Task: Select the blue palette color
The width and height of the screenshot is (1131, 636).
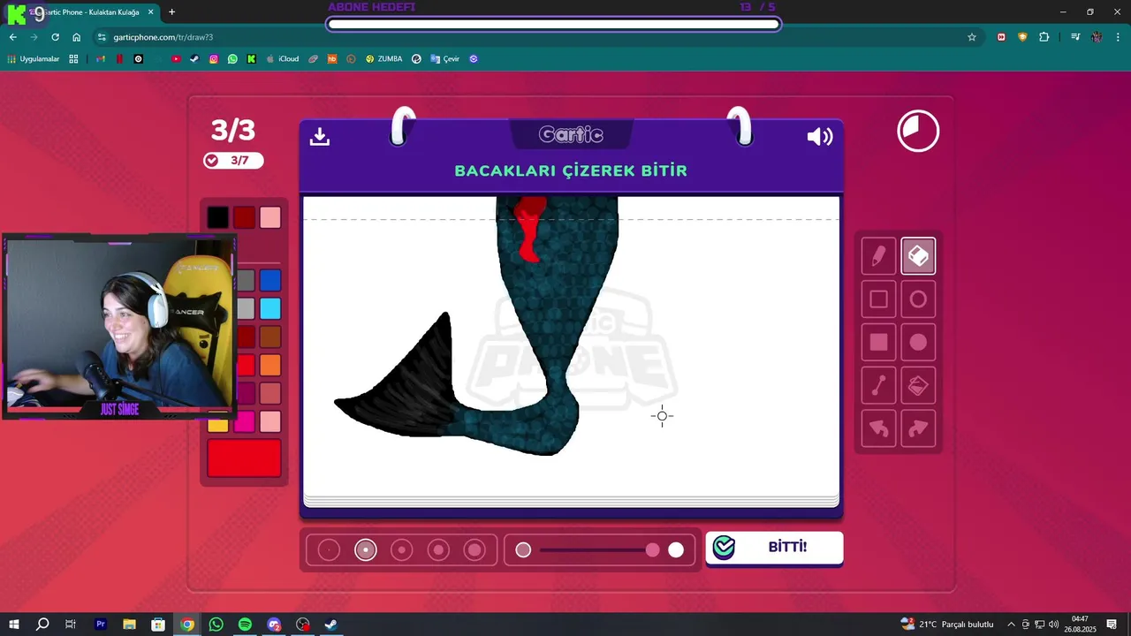Action: (x=270, y=281)
